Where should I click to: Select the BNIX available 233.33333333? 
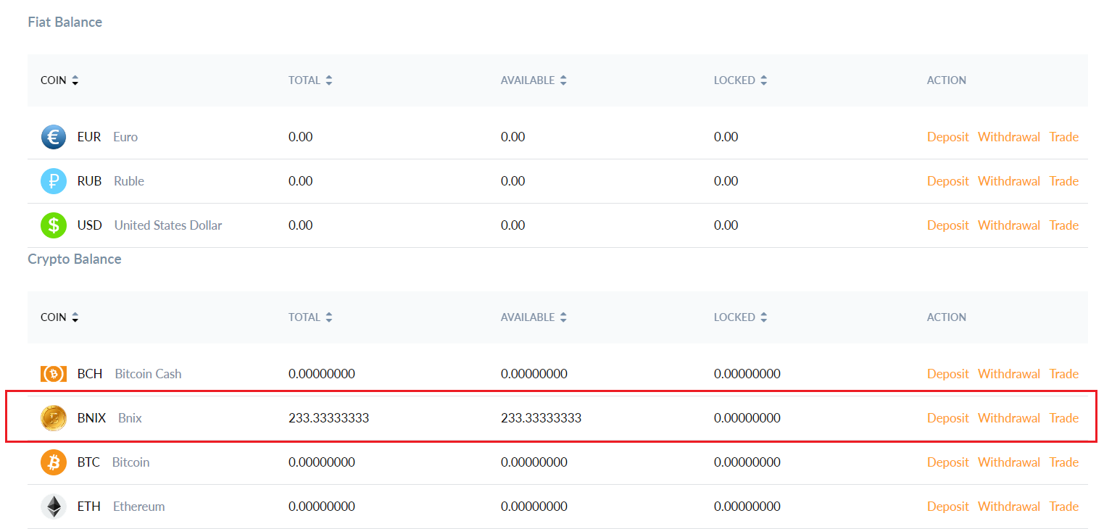541,418
